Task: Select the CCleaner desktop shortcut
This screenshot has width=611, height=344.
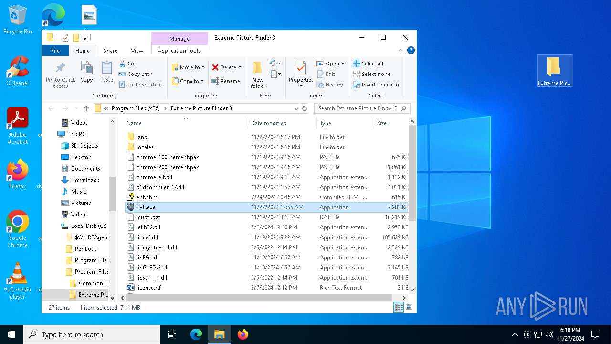Action: point(18,71)
